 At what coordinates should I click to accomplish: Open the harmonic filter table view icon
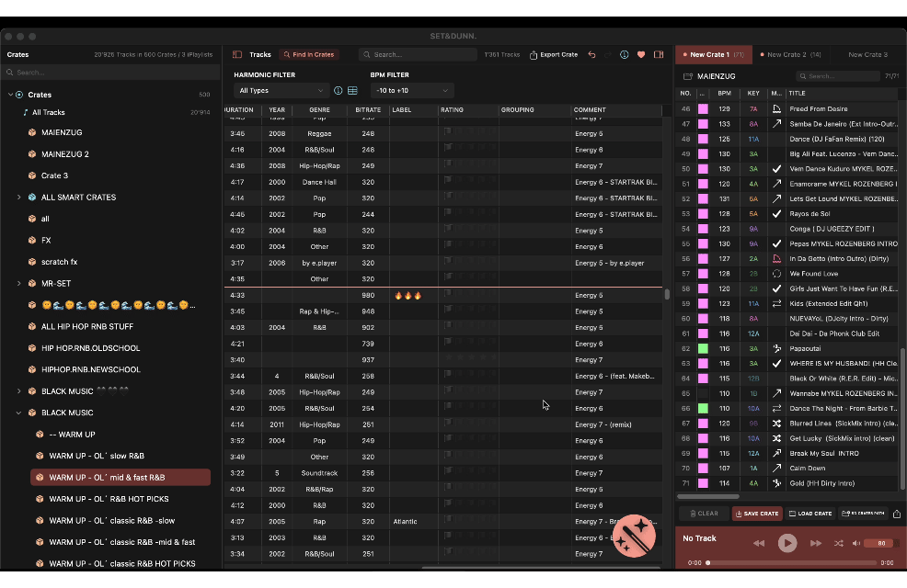pos(352,90)
